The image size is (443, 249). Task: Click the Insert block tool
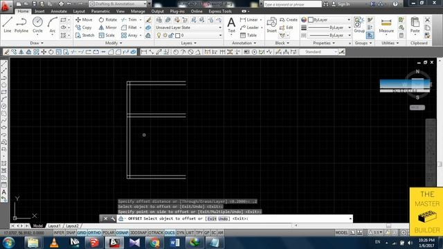pyautogui.click(x=271, y=25)
